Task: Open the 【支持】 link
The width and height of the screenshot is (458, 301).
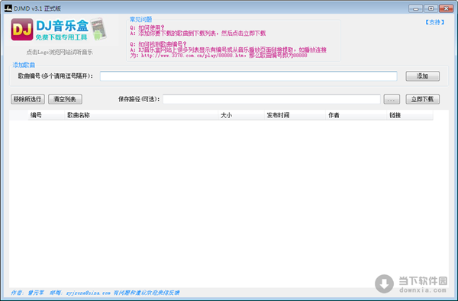Action: pyautogui.click(x=434, y=22)
